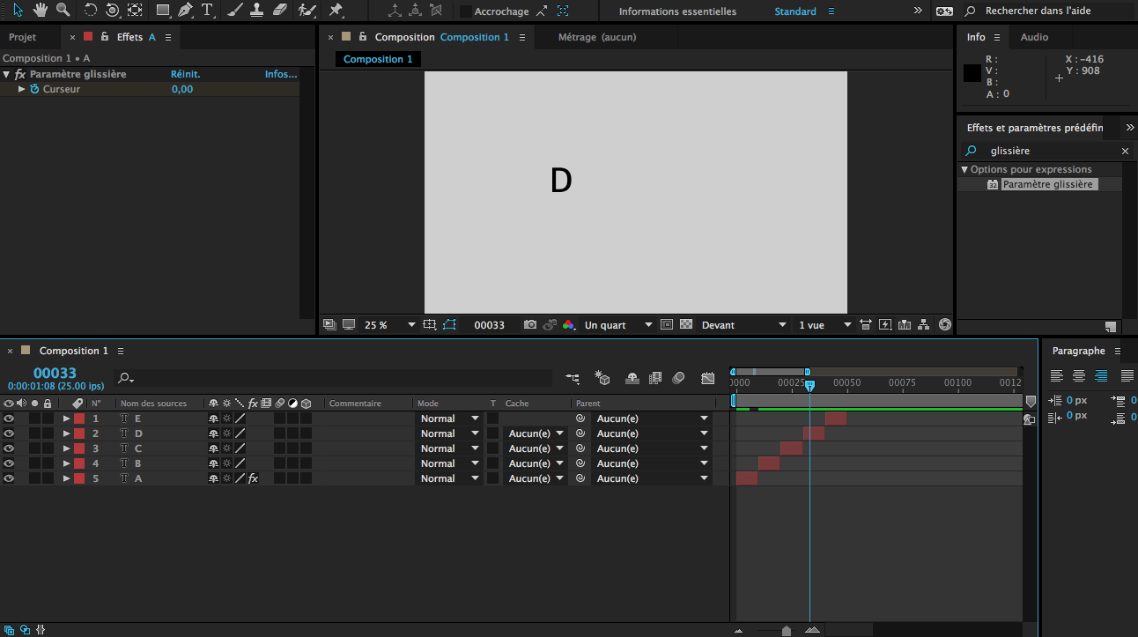Select the Selection arrow tool
The height and width of the screenshot is (637, 1138).
[x=18, y=11]
